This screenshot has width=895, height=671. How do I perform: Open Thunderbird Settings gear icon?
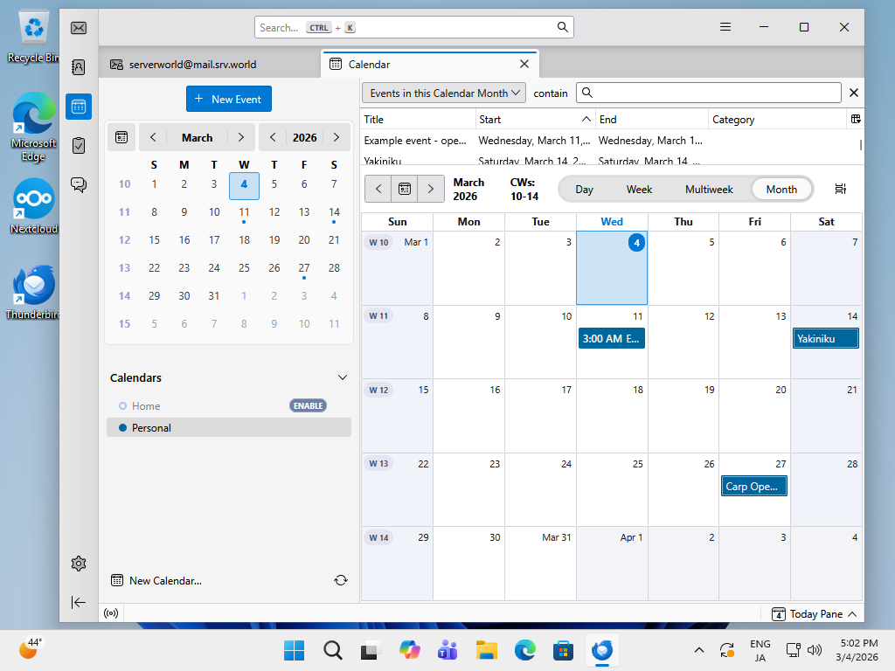click(79, 564)
